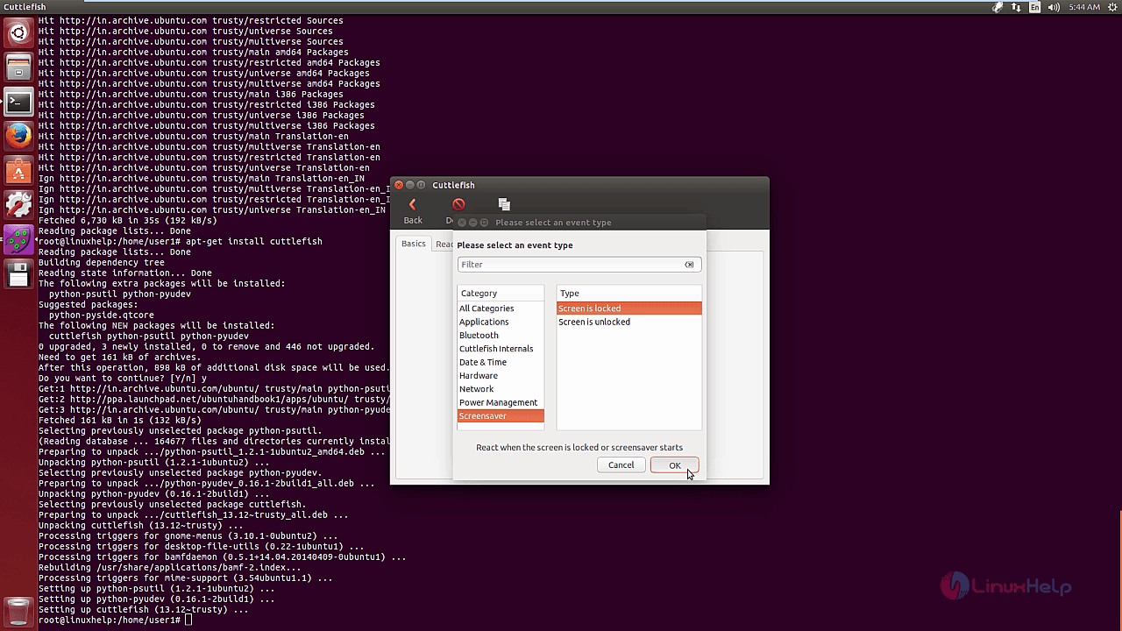Select the Date & Time category

pyautogui.click(x=501, y=362)
